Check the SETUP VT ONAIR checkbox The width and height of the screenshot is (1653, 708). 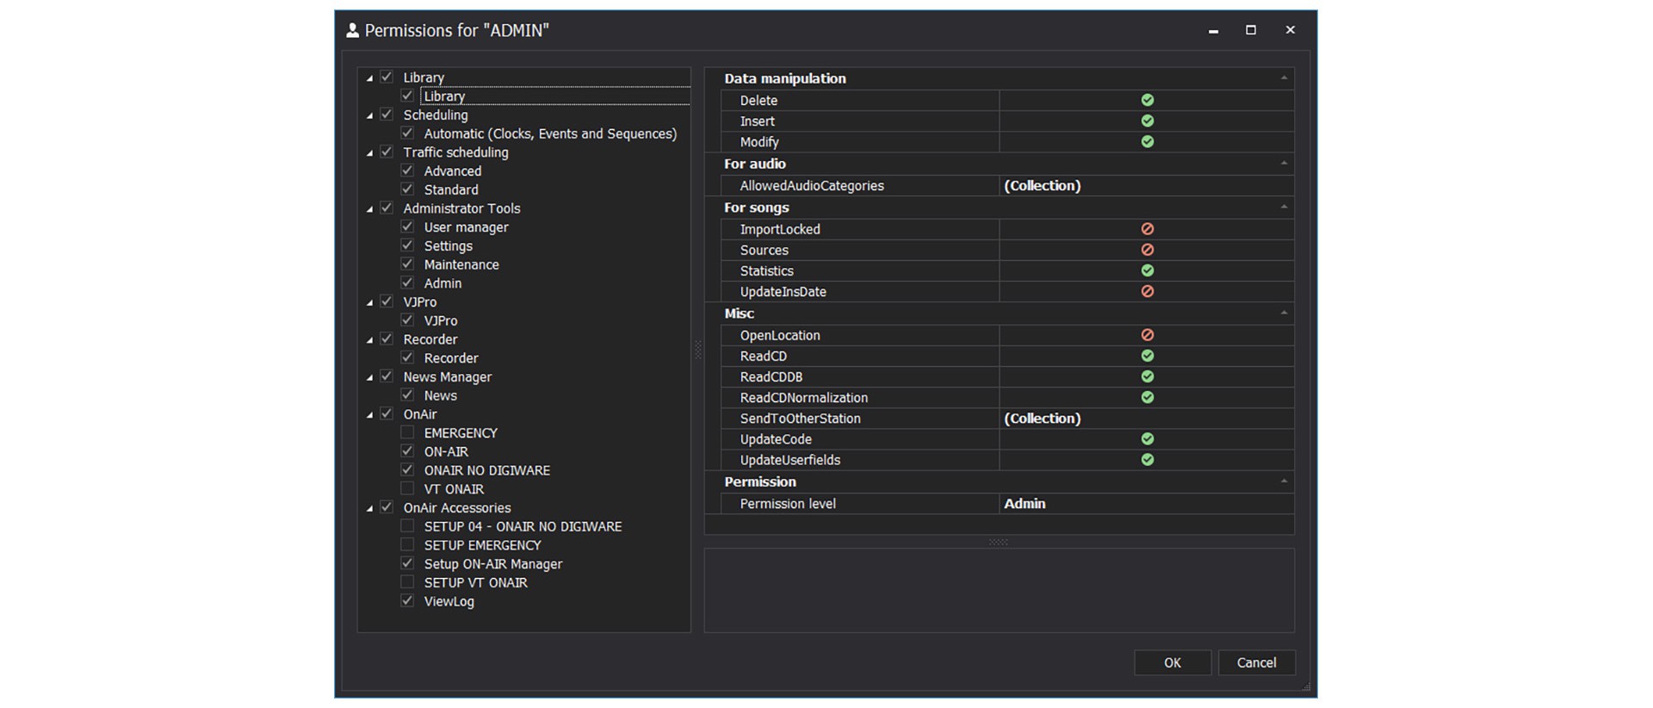407,582
